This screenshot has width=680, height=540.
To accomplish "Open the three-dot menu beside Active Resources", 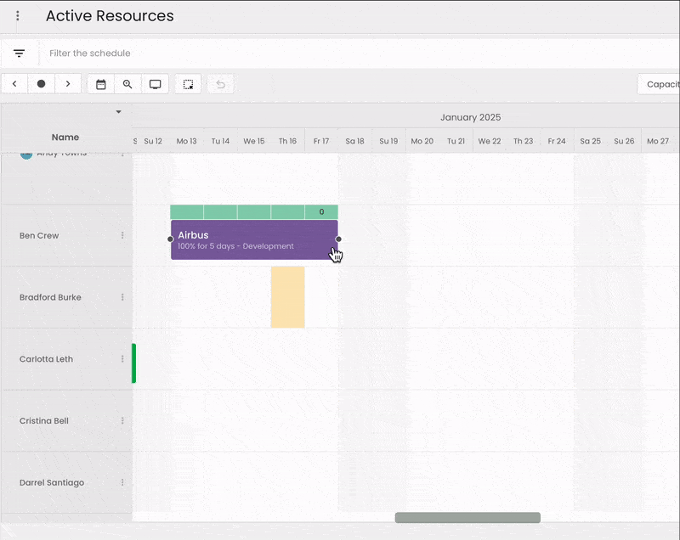I will (x=17, y=15).
